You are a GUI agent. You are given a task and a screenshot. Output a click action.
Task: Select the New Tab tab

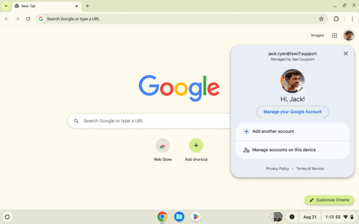[47, 6]
